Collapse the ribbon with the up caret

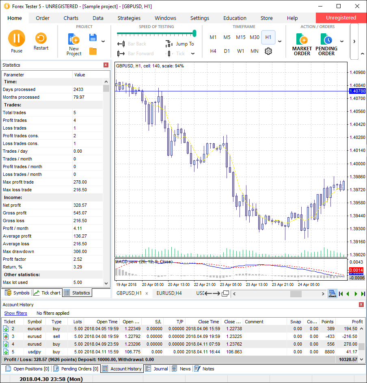(x=363, y=54)
